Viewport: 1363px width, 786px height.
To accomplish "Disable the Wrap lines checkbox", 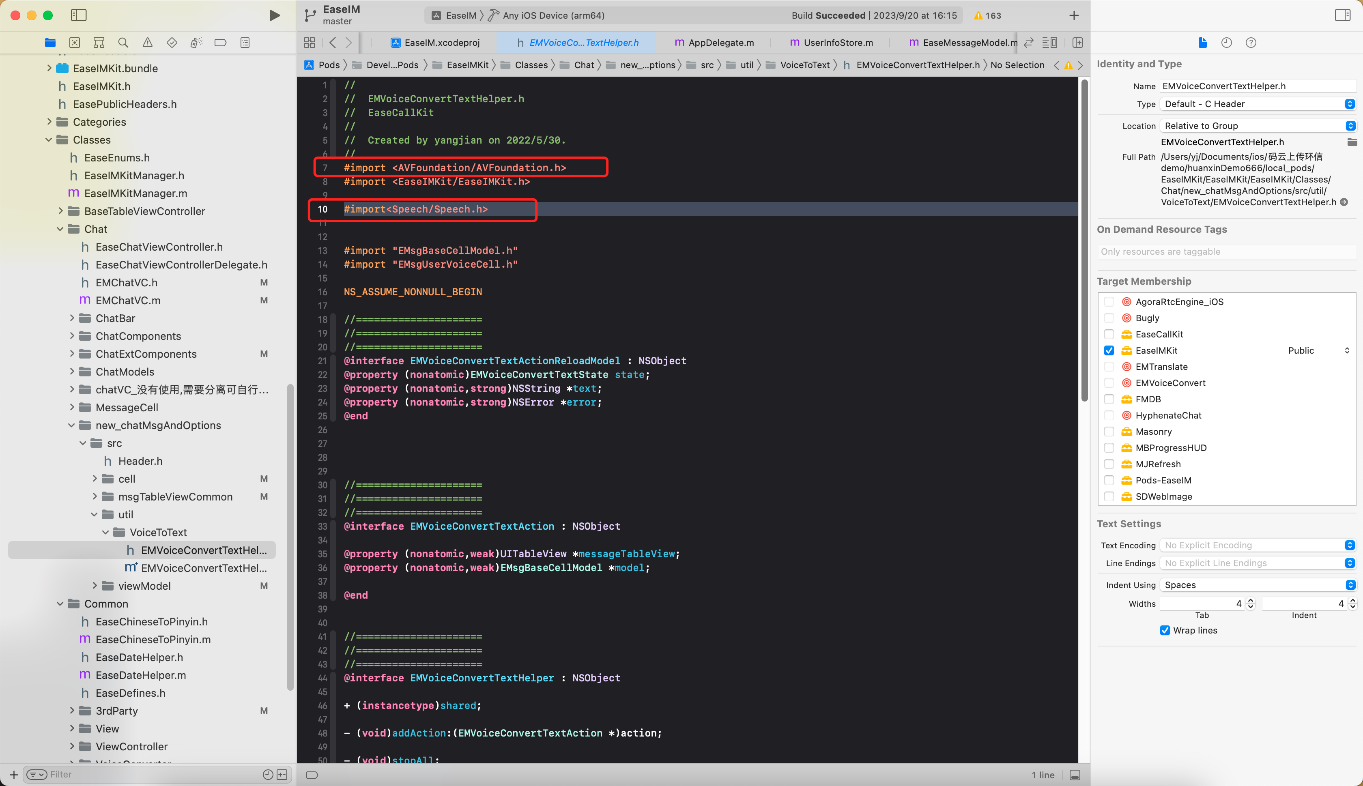I will click(1165, 630).
